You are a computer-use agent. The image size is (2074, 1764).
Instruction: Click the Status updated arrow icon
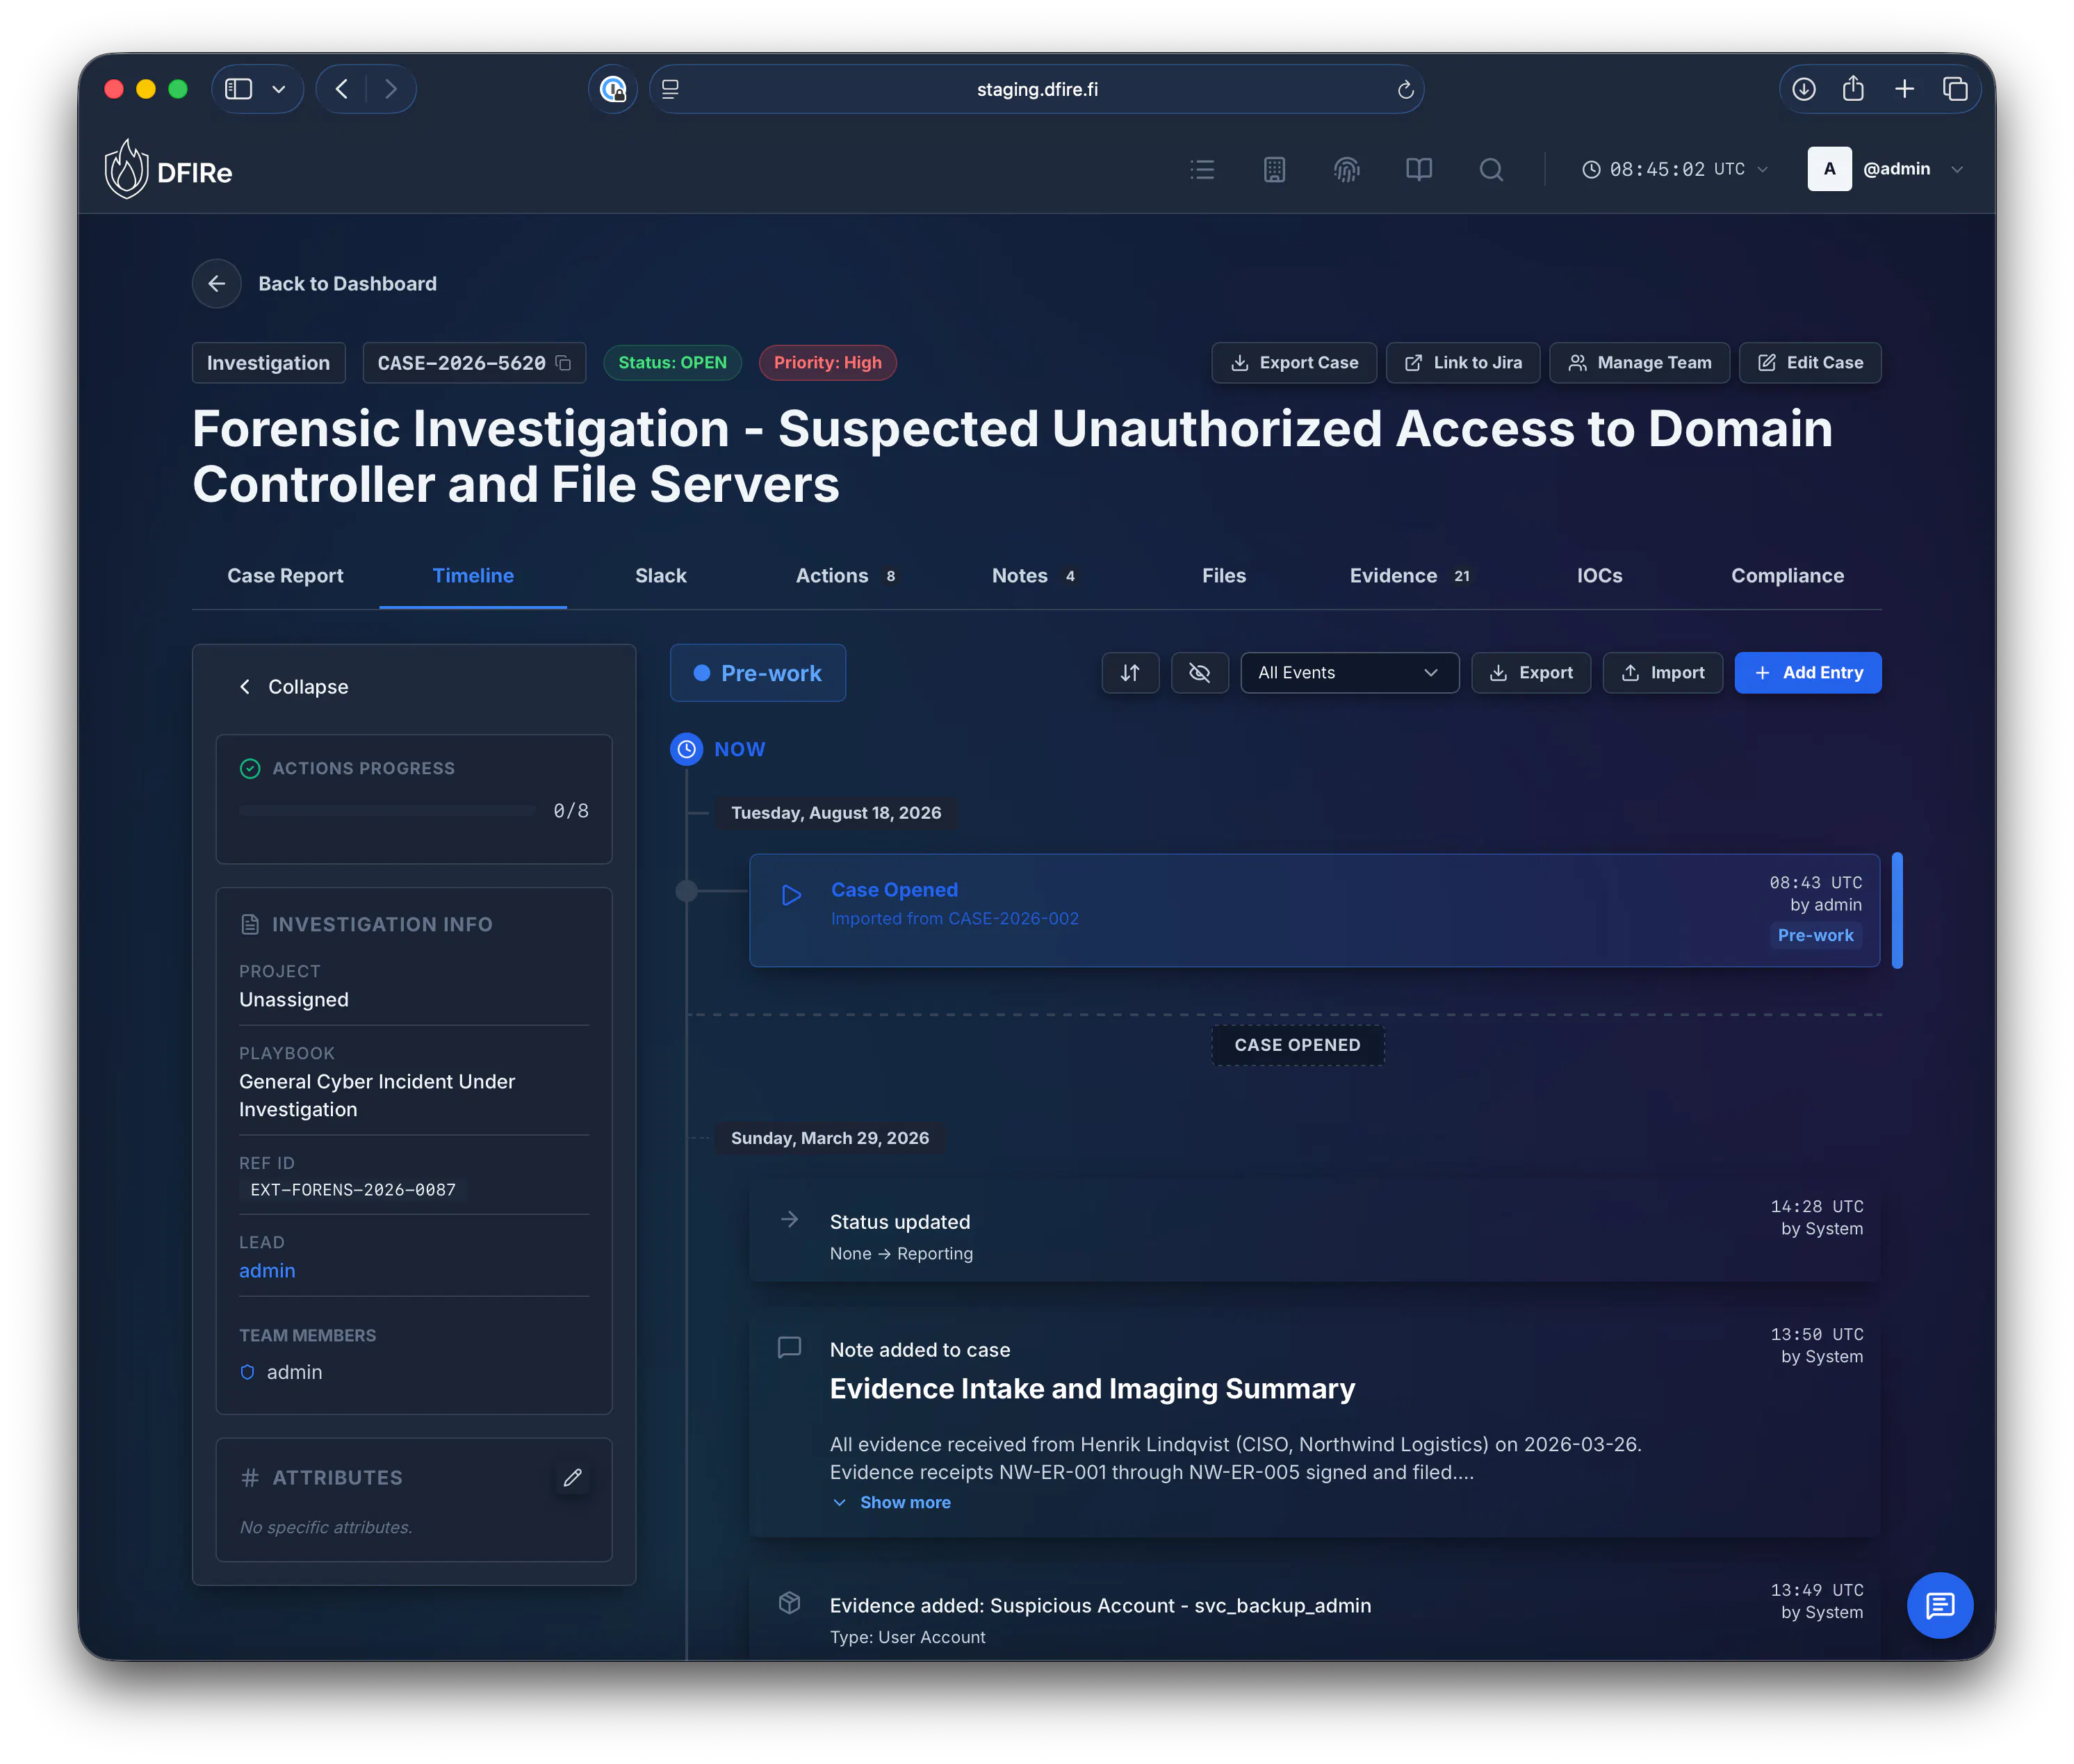click(789, 1219)
